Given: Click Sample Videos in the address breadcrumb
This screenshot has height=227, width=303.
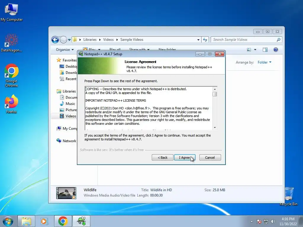Looking at the screenshot, I should pyautogui.click(x=132, y=40).
